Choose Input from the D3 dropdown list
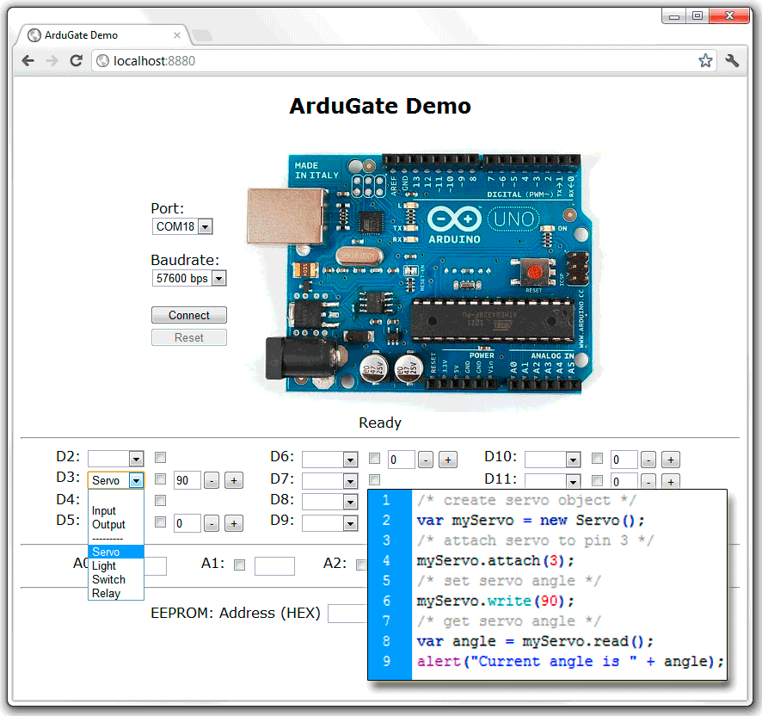This screenshot has width=762, height=716. click(115, 510)
